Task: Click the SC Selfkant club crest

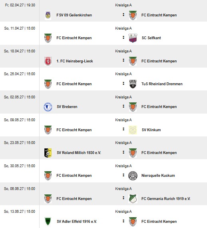Action: coord(133,38)
